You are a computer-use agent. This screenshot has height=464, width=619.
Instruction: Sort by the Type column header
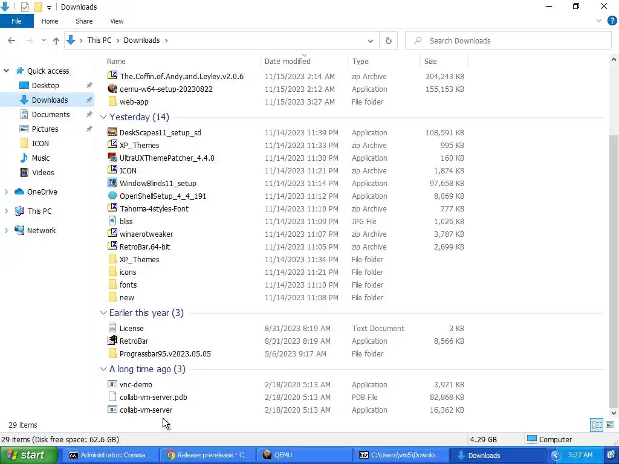(384, 61)
